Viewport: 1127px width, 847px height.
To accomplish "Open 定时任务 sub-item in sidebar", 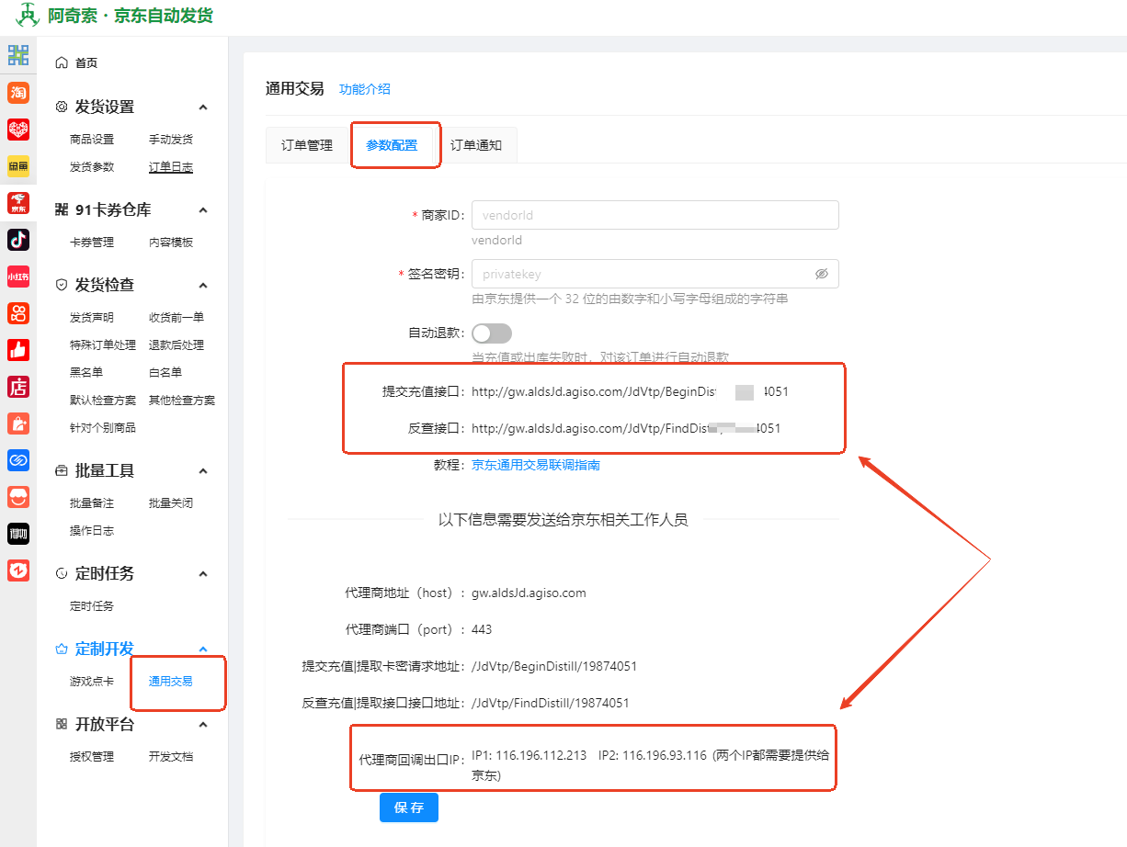I will 92,606.
